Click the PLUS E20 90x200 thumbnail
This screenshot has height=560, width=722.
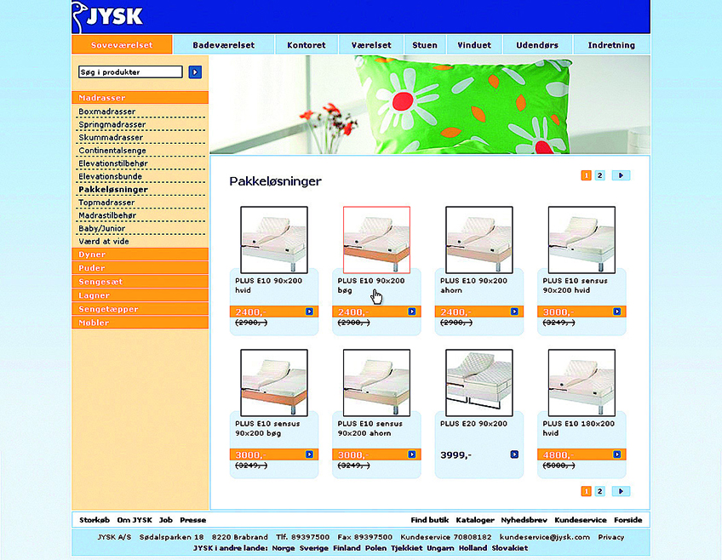tap(478, 383)
